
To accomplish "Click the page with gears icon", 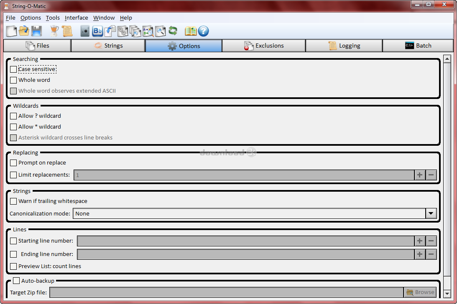I will pyautogui.click(x=123, y=31).
